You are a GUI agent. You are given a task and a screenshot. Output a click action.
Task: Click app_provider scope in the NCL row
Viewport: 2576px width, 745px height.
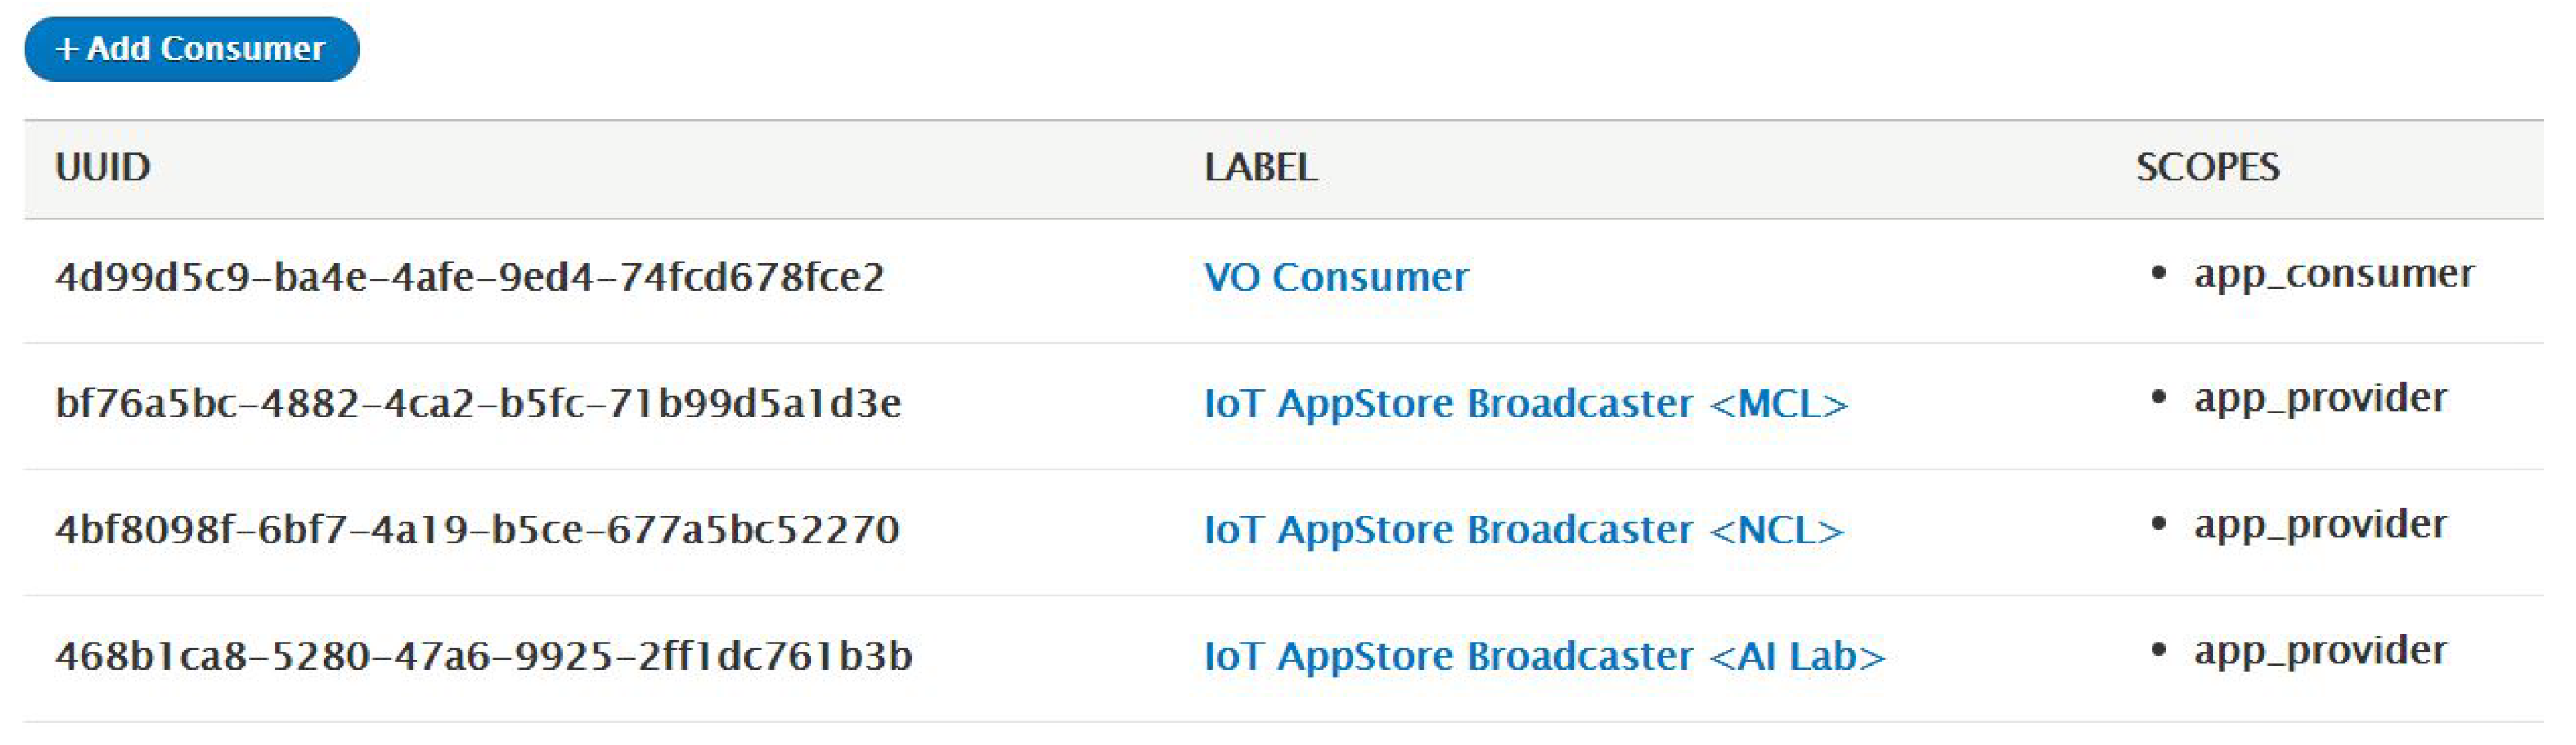pyautogui.click(x=2320, y=525)
